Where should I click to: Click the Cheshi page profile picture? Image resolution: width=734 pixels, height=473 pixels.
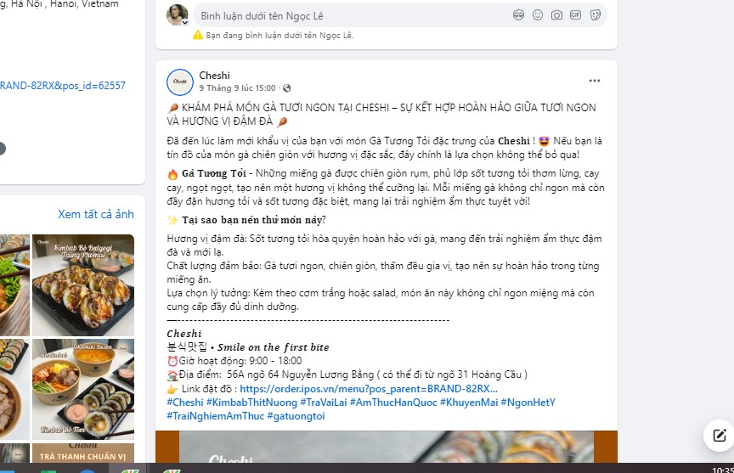click(x=180, y=82)
